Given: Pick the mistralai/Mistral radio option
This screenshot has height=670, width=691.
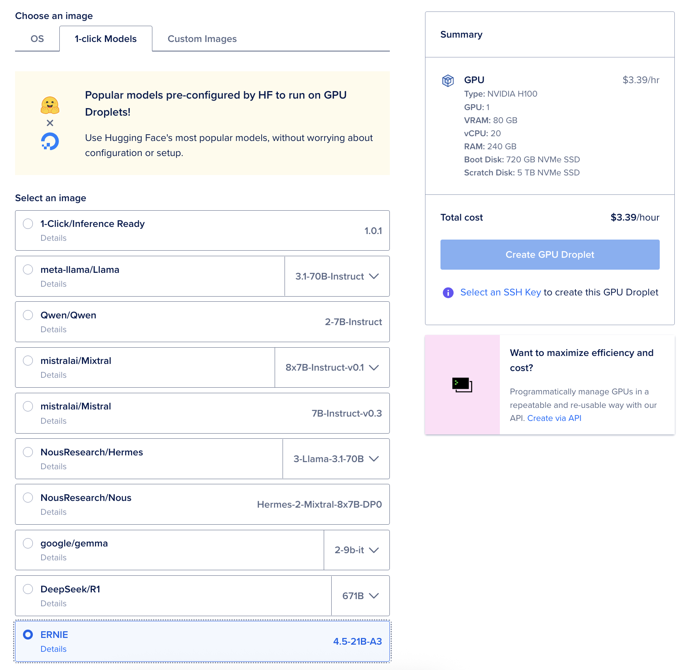Looking at the screenshot, I should 28,406.
